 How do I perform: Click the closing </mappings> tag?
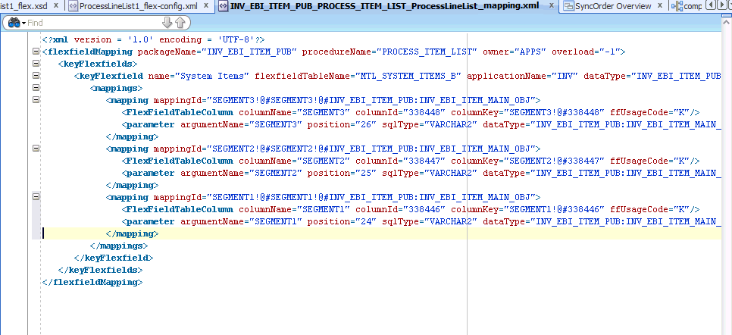click(118, 246)
